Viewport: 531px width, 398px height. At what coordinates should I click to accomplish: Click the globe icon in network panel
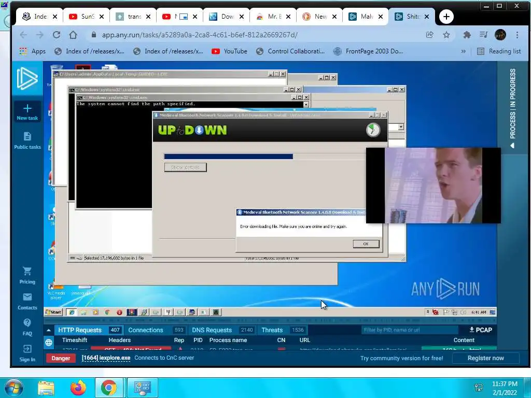(49, 343)
